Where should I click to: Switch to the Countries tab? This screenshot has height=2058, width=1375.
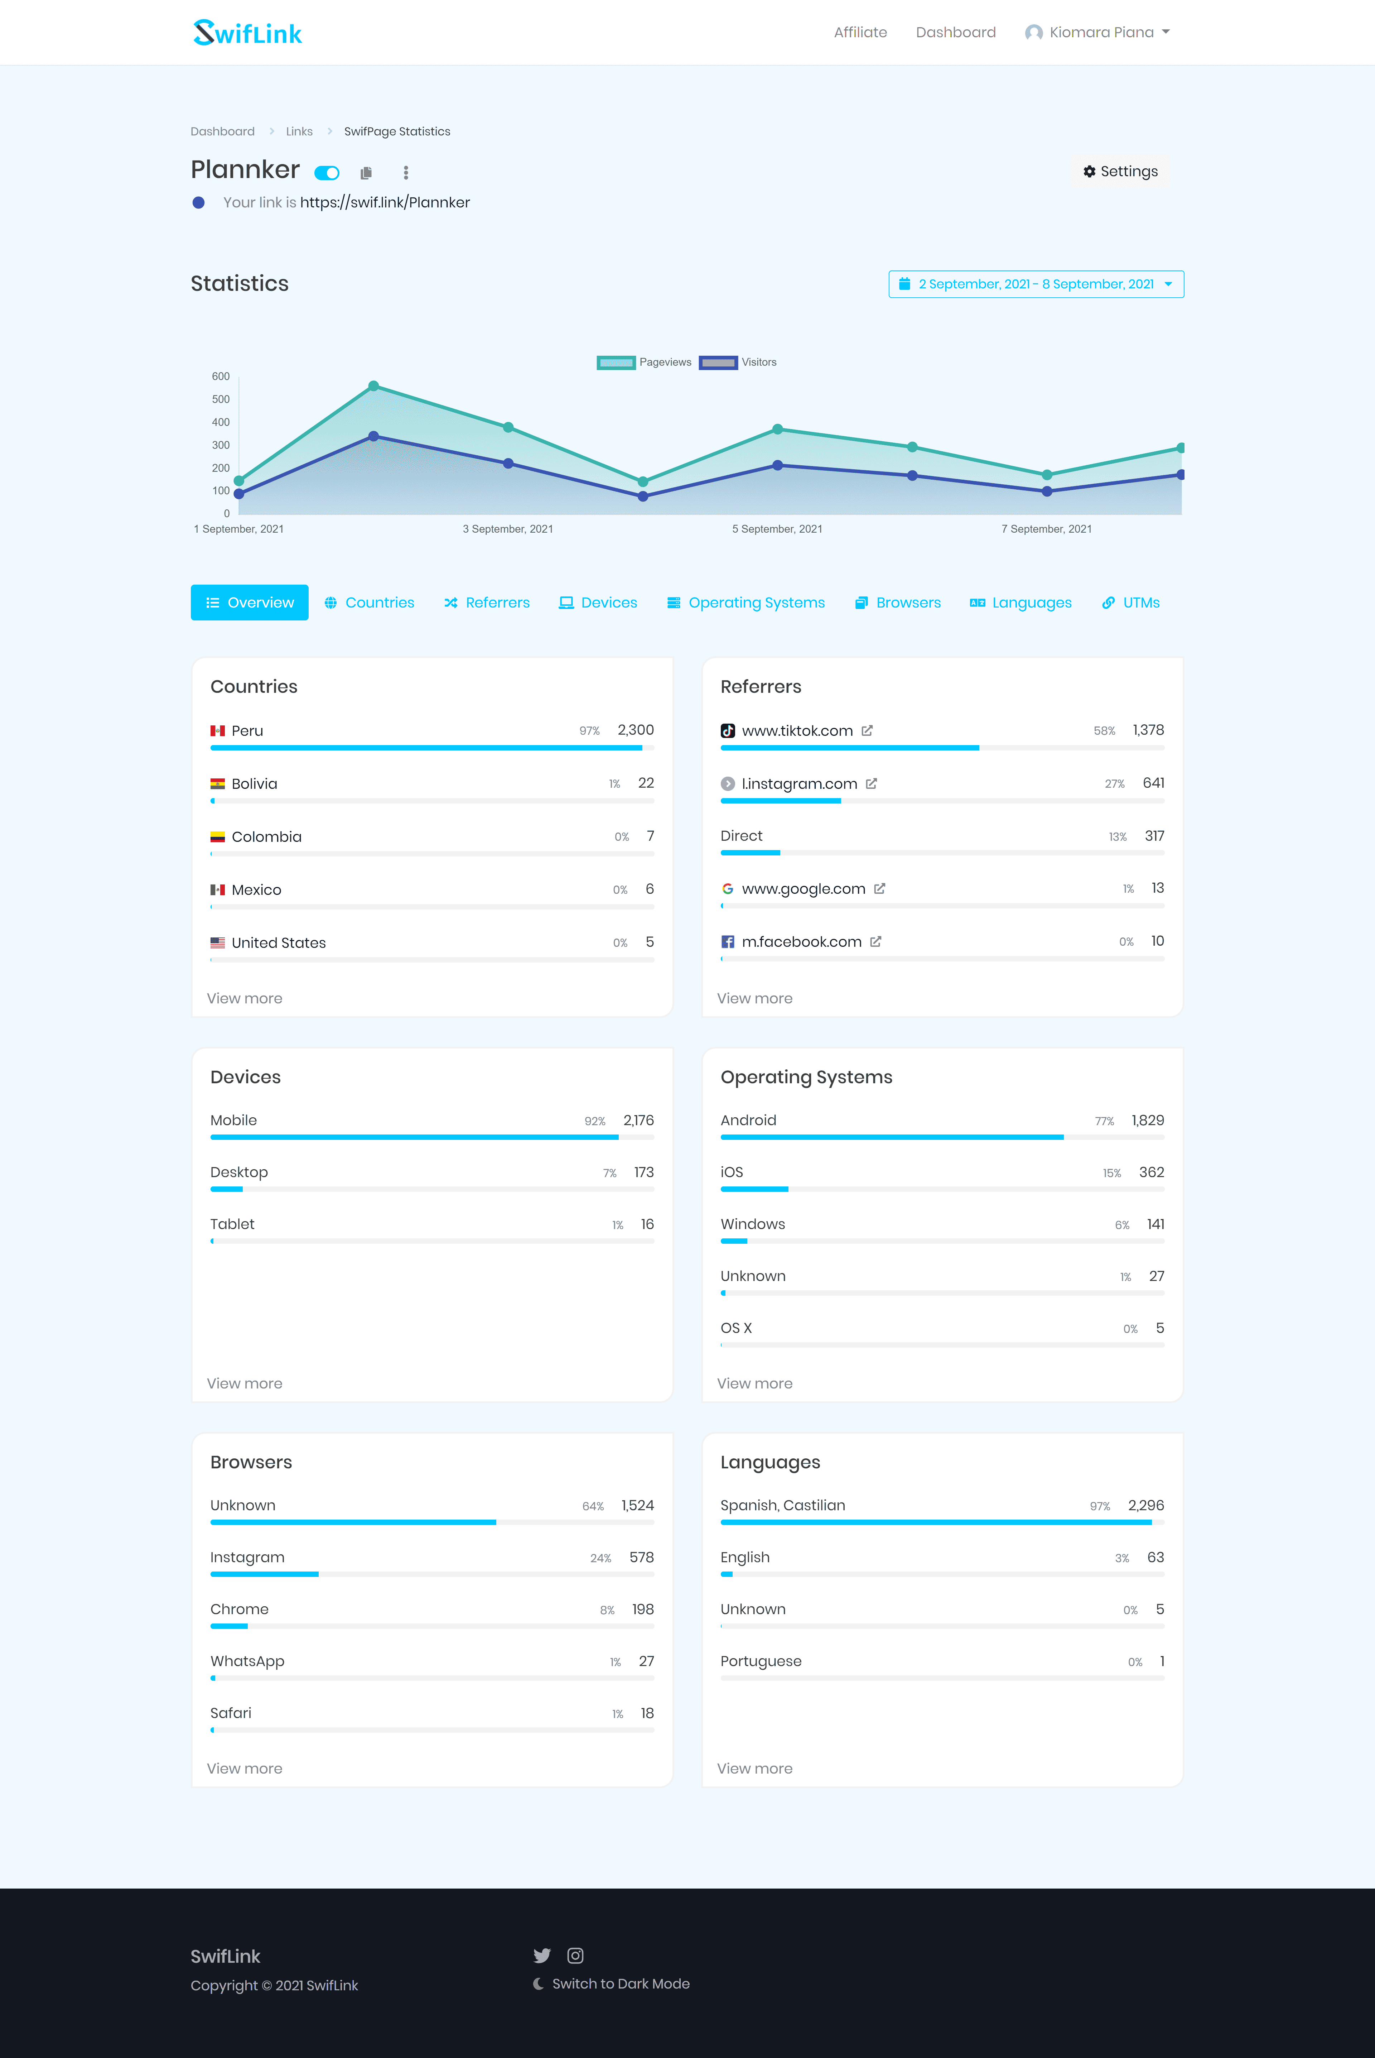point(369,603)
